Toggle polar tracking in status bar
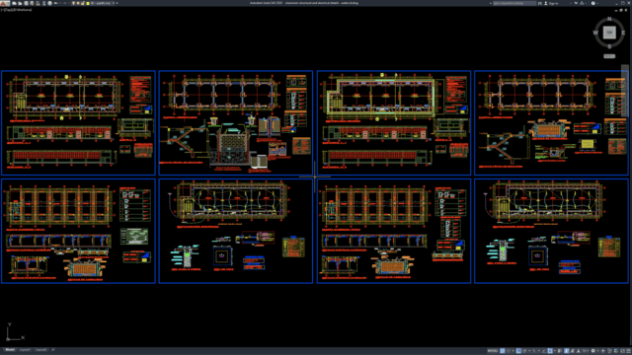This screenshot has width=632, height=355. tap(524, 351)
